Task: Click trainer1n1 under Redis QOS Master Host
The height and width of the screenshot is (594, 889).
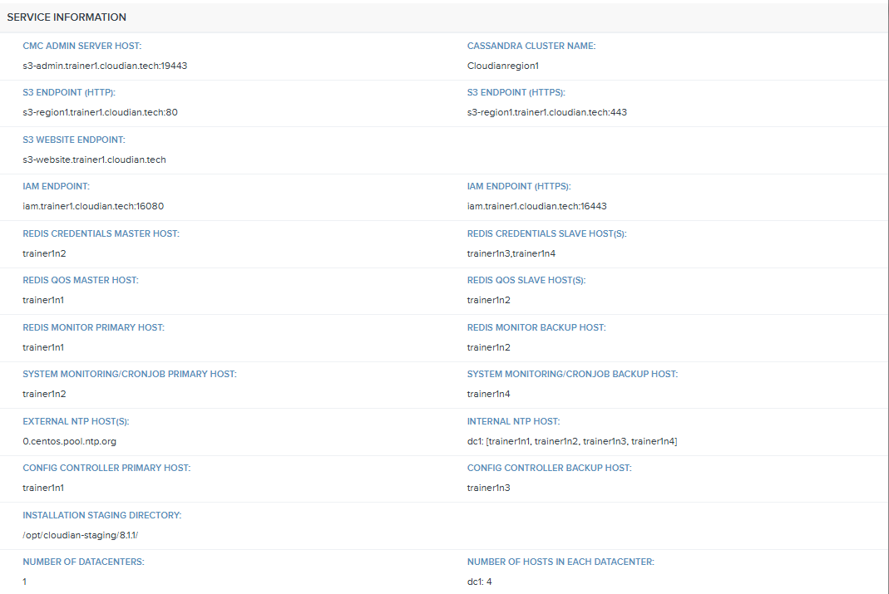Action: [x=43, y=300]
